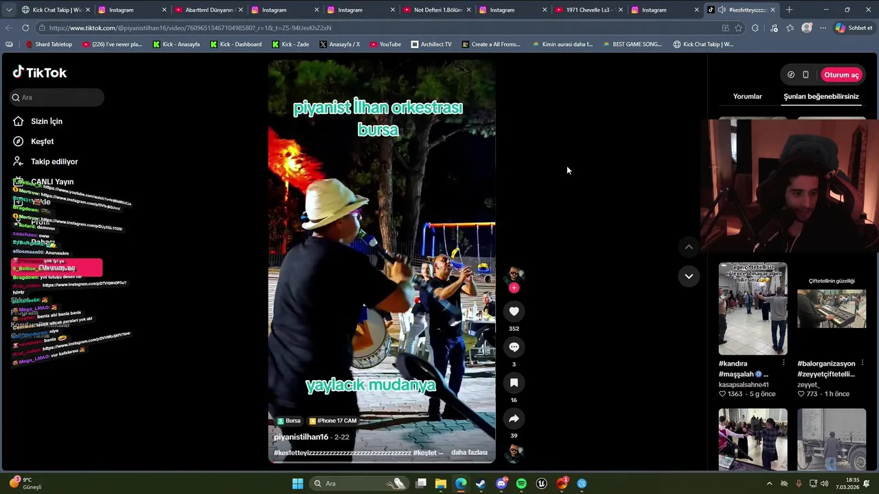The image size is (879, 494).
Task: Open the EA app from the taskbar
Action: (x=562, y=484)
